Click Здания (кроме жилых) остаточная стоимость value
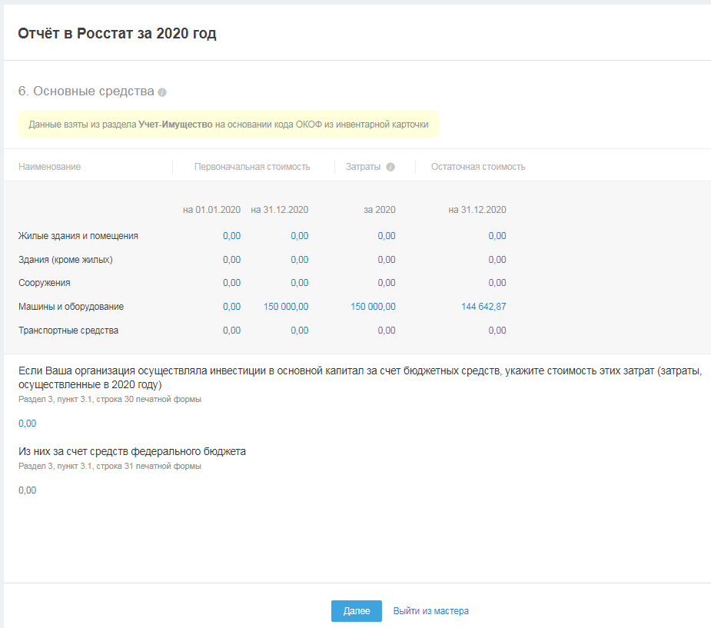The width and height of the screenshot is (711, 628). pos(497,260)
